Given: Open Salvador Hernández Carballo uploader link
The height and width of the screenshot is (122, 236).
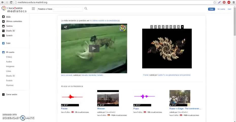Looking at the screenshot, I should coord(92,75).
